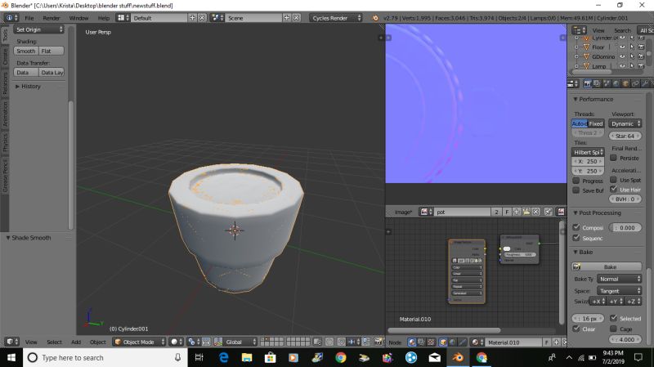Uncheck the Compositing post processing checkbox
The width and height of the screenshot is (654, 367).
(x=576, y=227)
